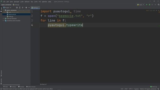160x90 pixels.
Task: Open the Code menu
Action: point(22,2)
